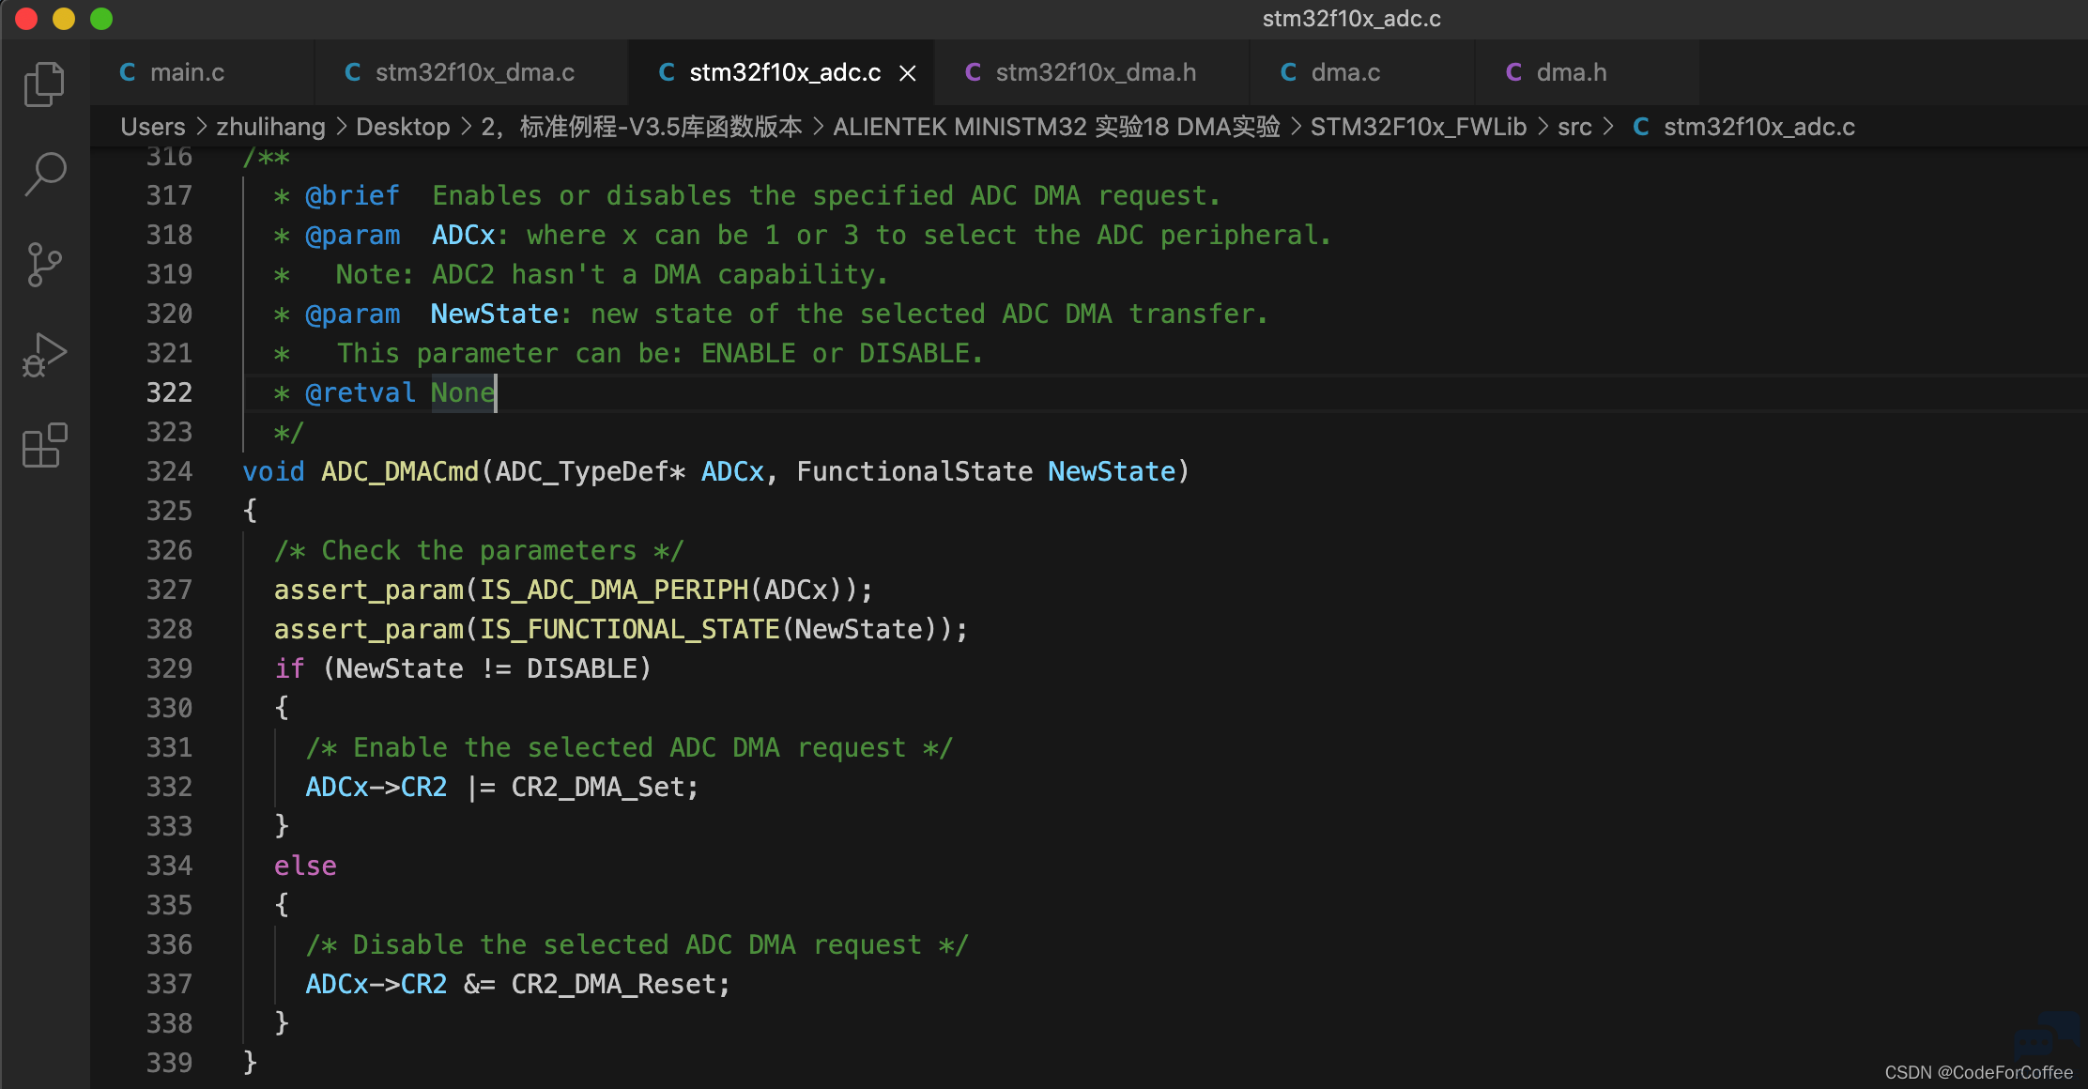The width and height of the screenshot is (2088, 1089).
Task: Expand the src breadcrumb folder
Action: [1574, 127]
